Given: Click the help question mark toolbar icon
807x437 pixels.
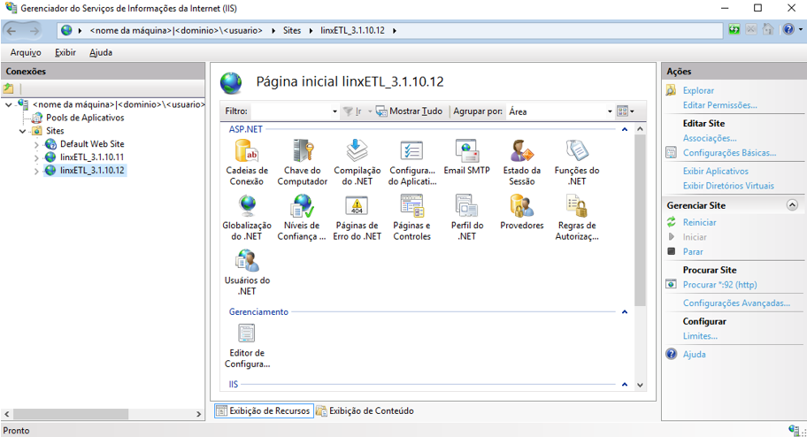Looking at the screenshot, I should (788, 30).
